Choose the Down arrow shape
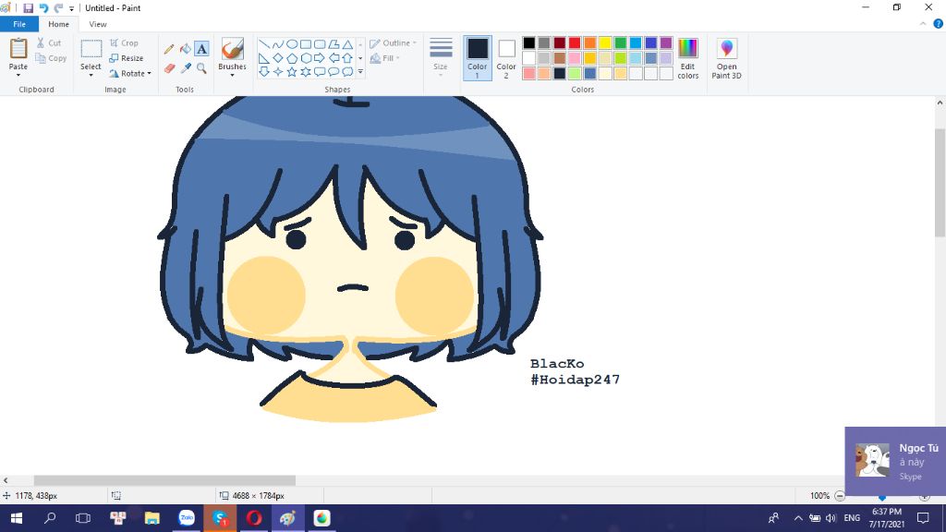 [263, 72]
